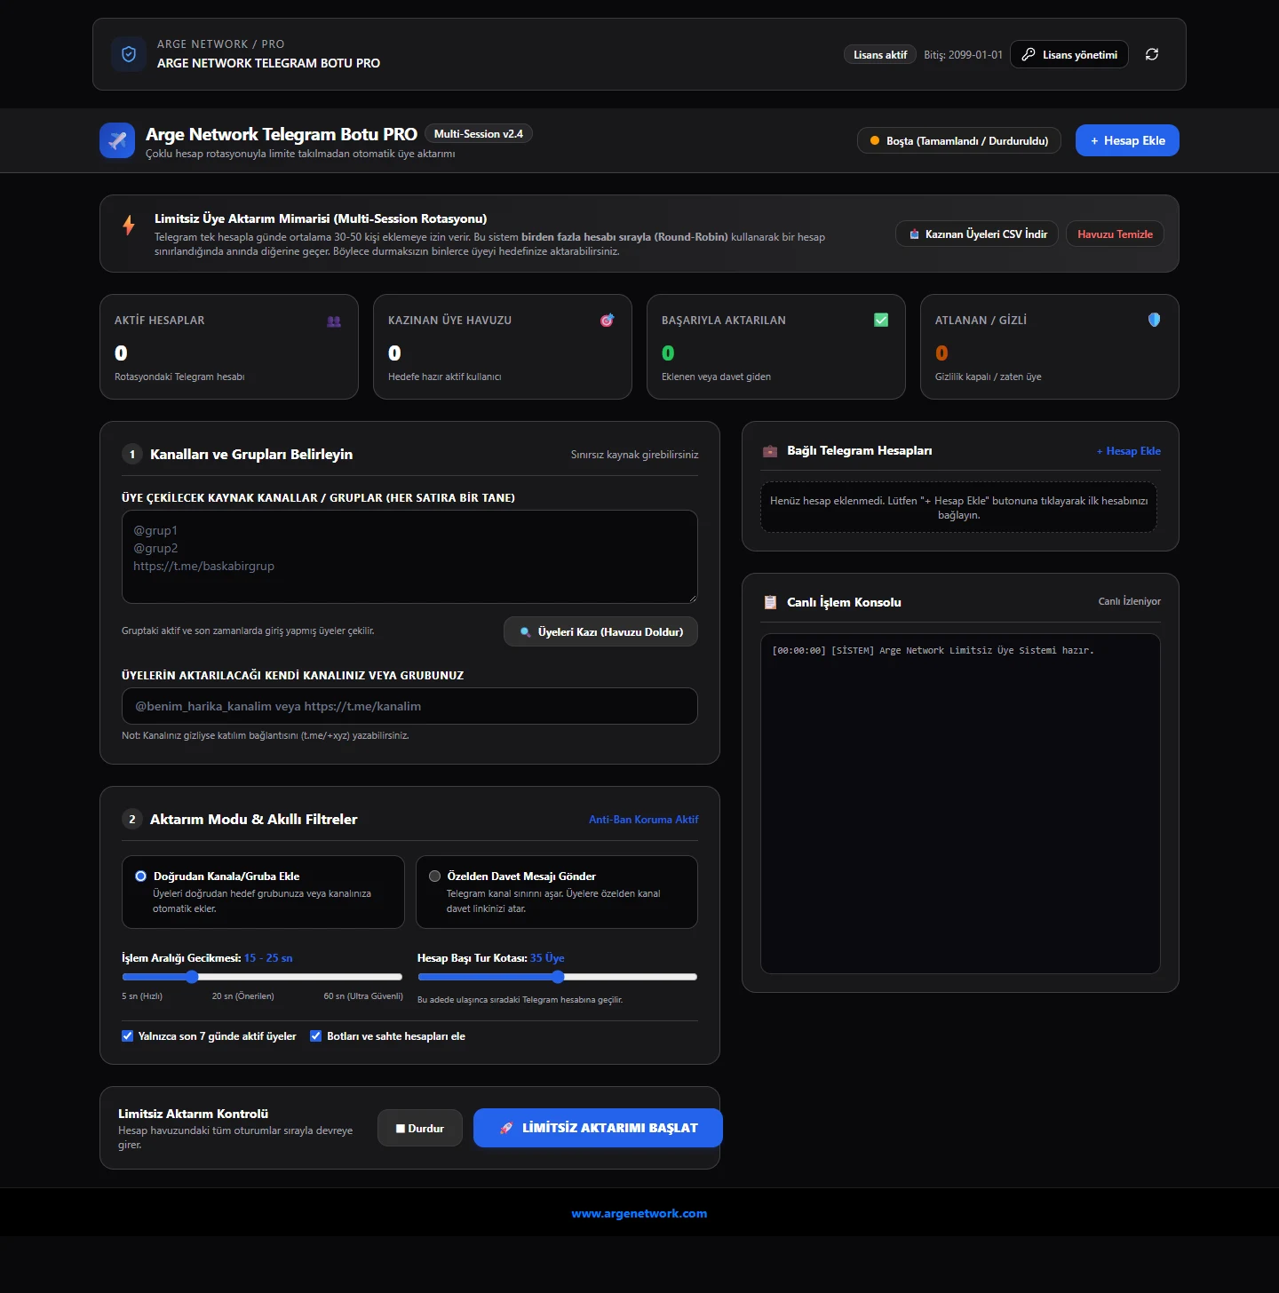
Task: Download Kazınan Üyeleri CSV file
Action: coord(977,234)
